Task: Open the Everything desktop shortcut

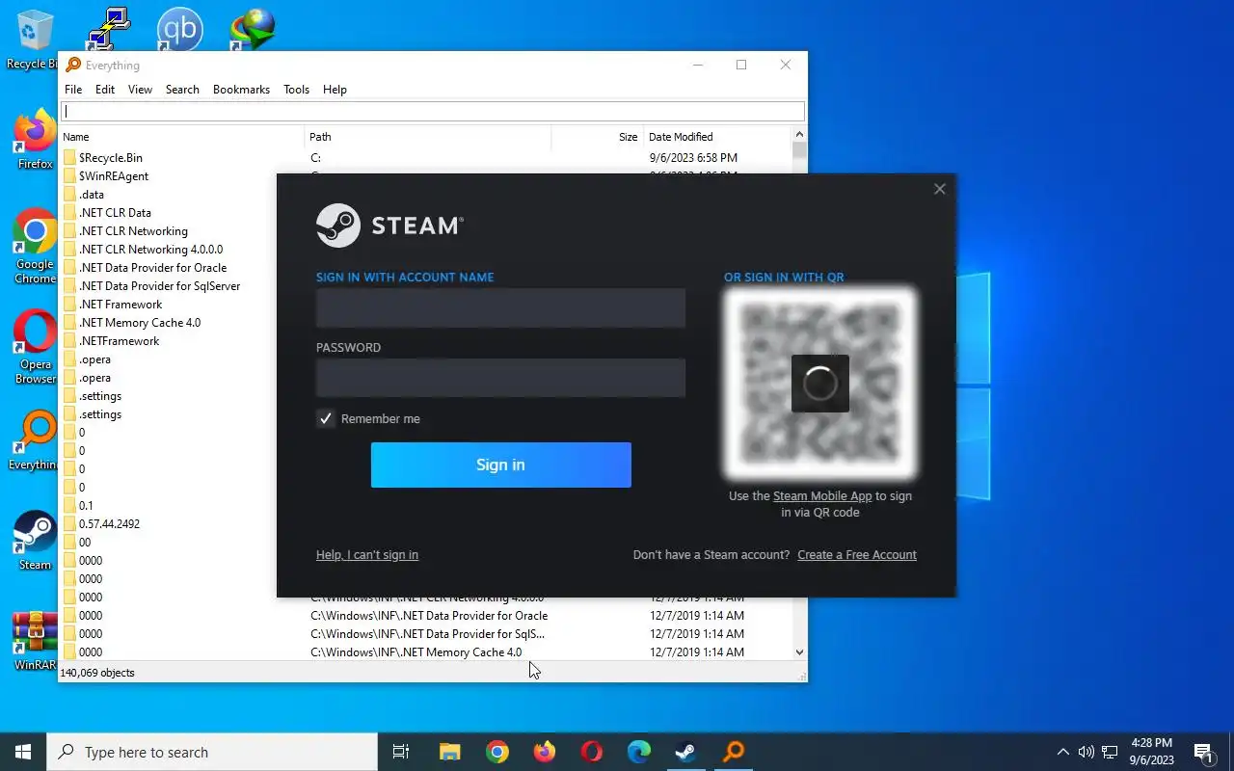Action: tap(35, 441)
